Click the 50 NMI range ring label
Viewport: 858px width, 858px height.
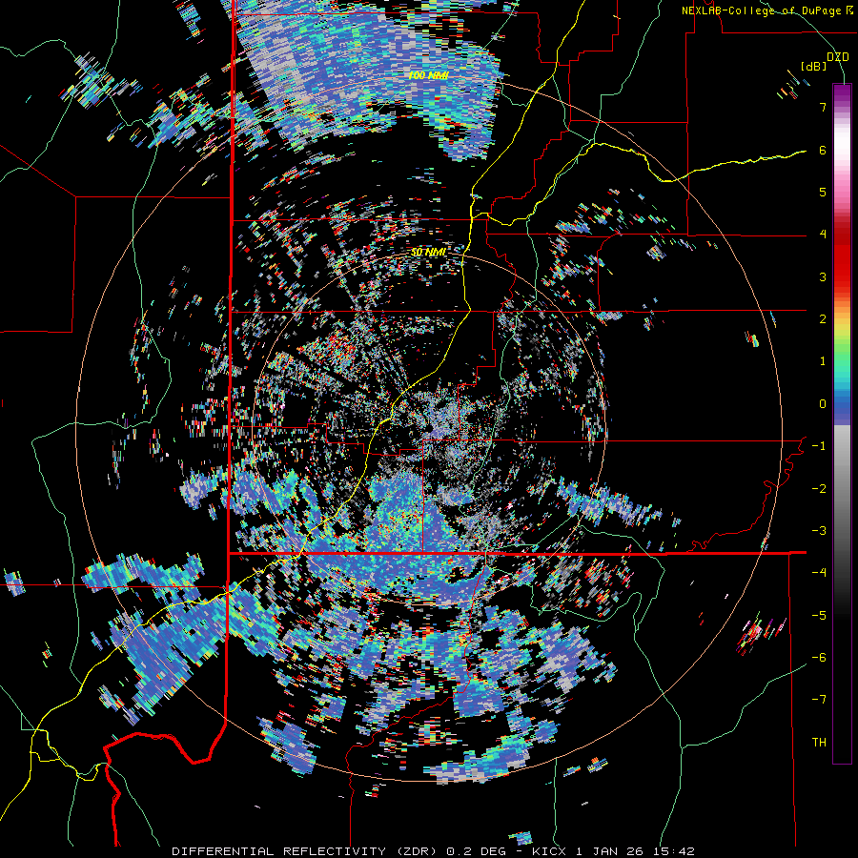428,252
